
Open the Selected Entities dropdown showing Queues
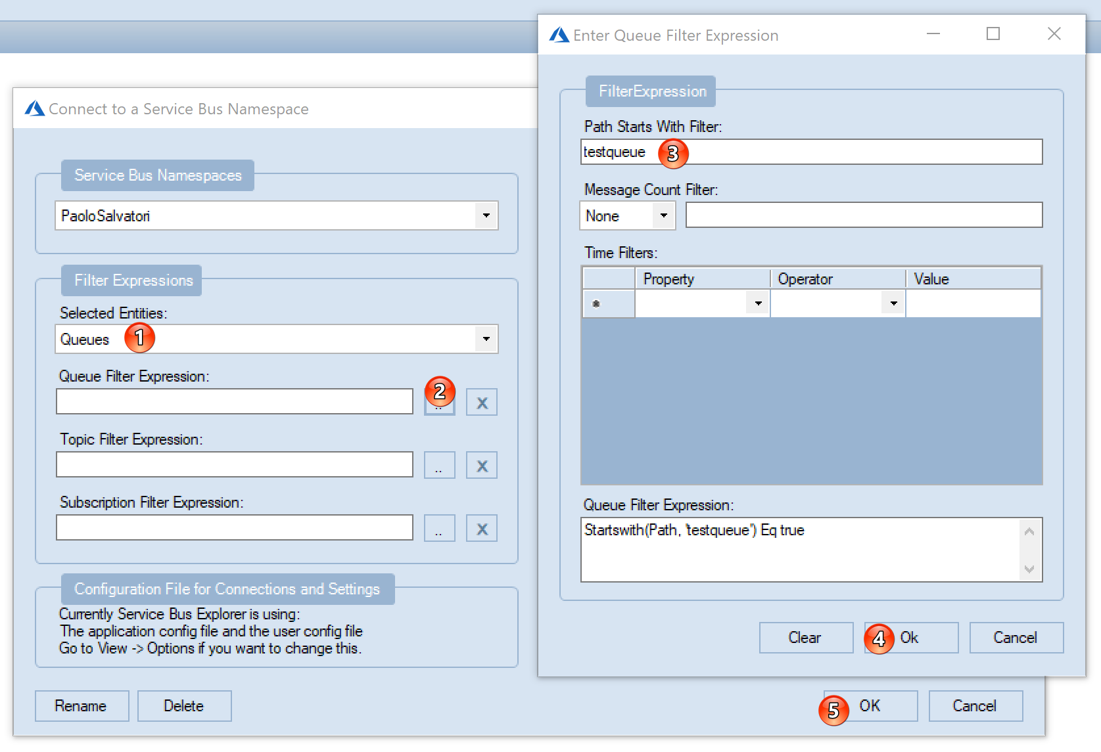pyautogui.click(x=486, y=339)
